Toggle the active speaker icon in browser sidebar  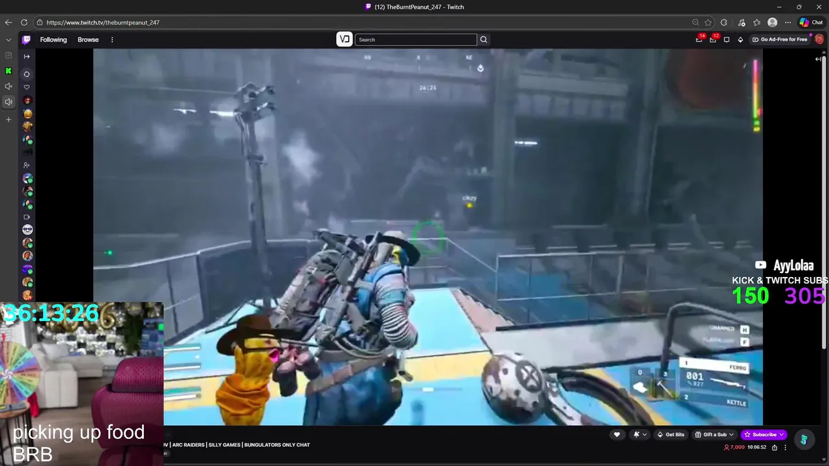[x=8, y=102]
